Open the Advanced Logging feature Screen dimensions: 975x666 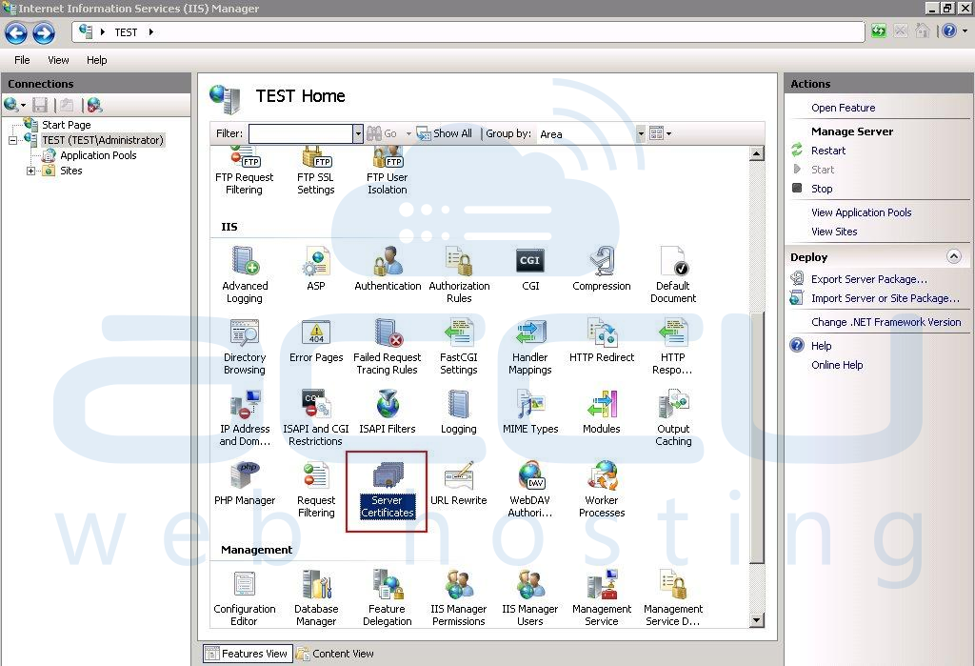pyautogui.click(x=245, y=275)
